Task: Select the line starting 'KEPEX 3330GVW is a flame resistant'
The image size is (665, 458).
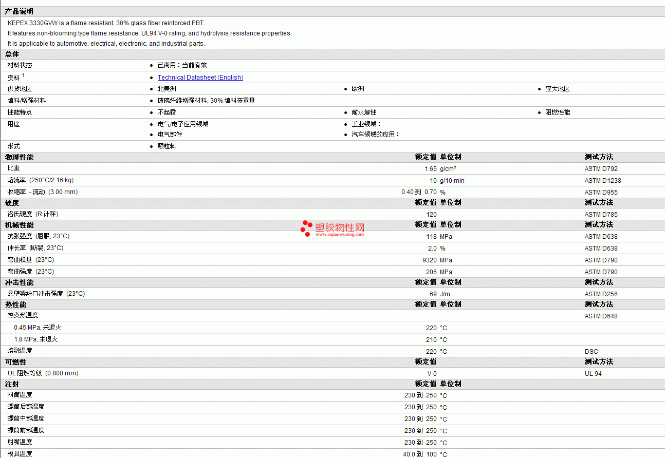Action: 106,23
